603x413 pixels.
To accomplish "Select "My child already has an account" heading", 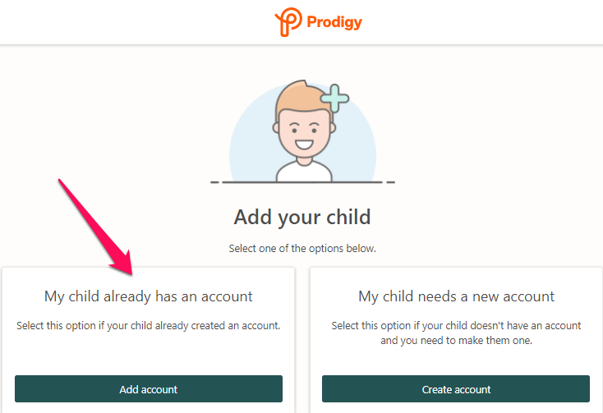I will click(x=149, y=296).
